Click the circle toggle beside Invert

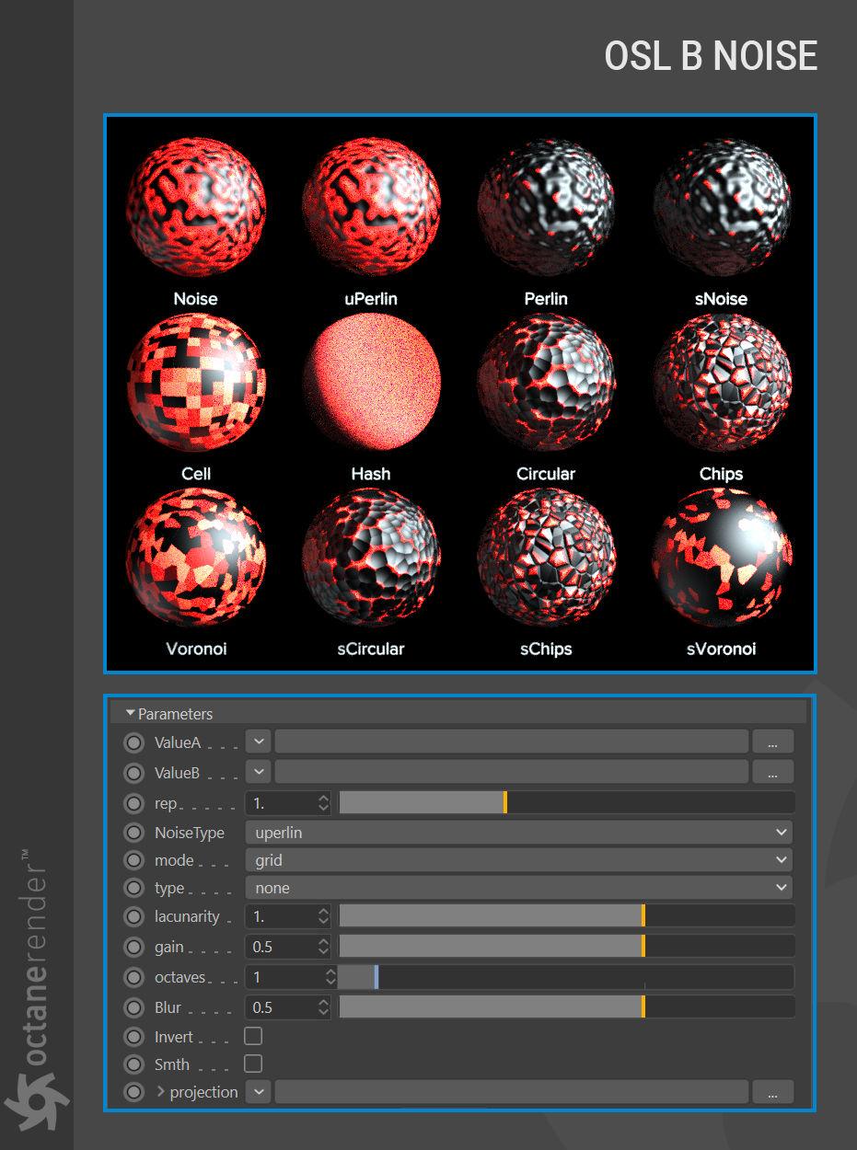tap(134, 1037)
